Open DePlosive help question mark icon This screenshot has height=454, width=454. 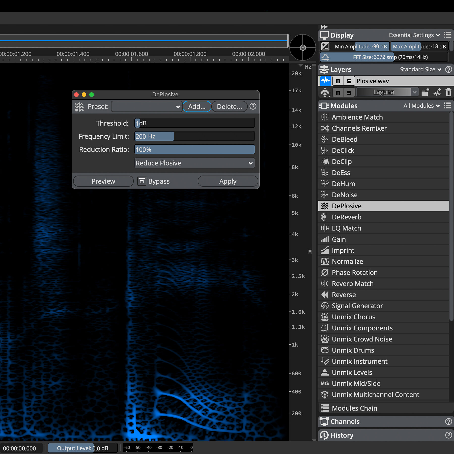(253, 106)
